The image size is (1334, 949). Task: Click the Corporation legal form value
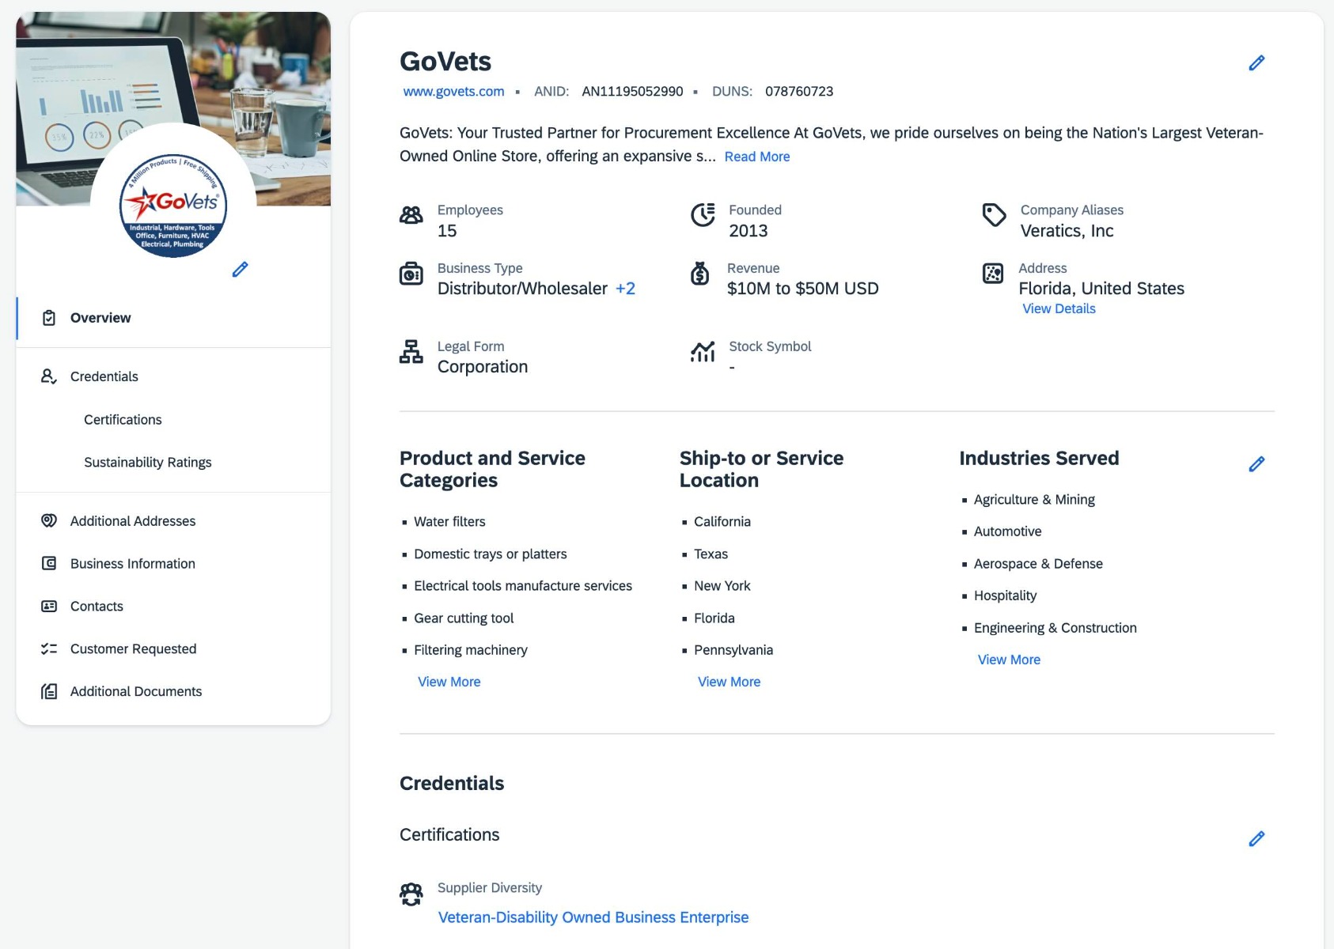(x=483, y=367)
